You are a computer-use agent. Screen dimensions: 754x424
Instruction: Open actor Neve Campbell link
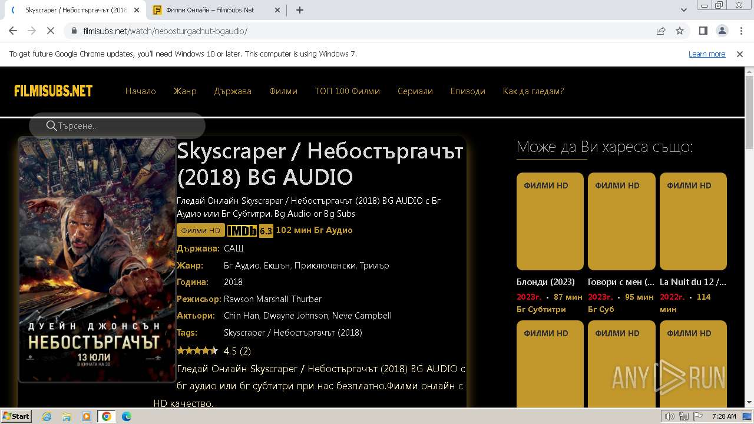point(362,316)
